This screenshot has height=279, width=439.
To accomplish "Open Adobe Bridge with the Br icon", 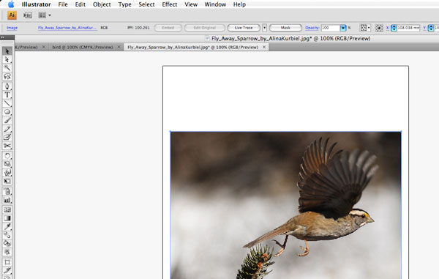I will 28,15.
